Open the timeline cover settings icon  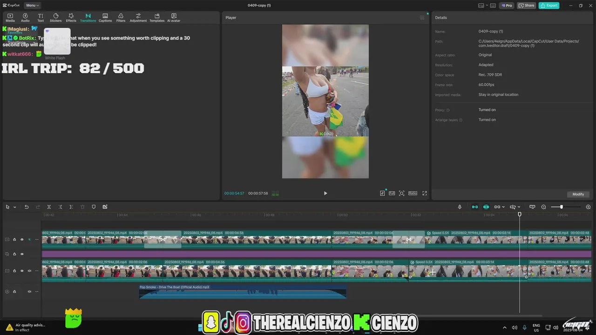(532, 207)
